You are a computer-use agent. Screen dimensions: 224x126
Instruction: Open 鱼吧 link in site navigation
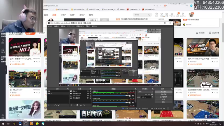pyautogui.click(x=91, y=15)
